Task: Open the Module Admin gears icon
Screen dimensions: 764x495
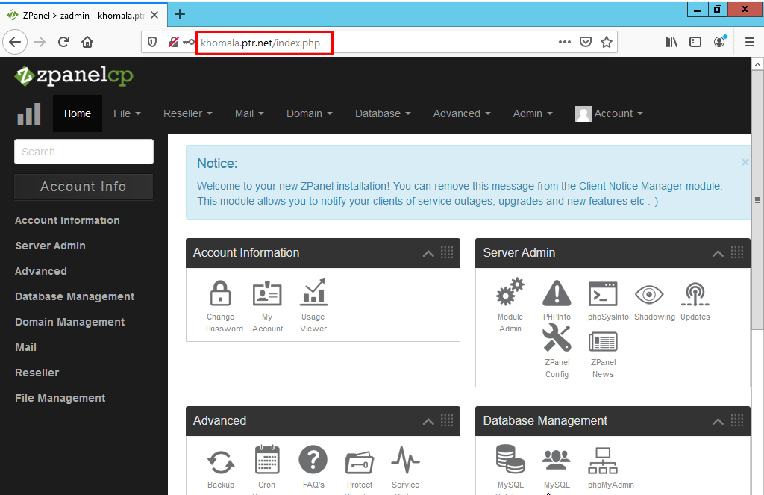Action: (510, 292)
